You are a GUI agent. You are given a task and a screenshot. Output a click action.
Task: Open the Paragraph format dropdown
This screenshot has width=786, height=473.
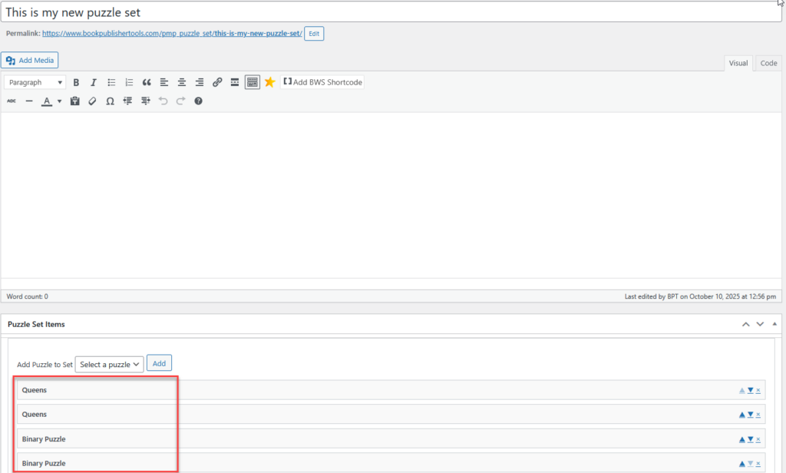coord(35,82)
